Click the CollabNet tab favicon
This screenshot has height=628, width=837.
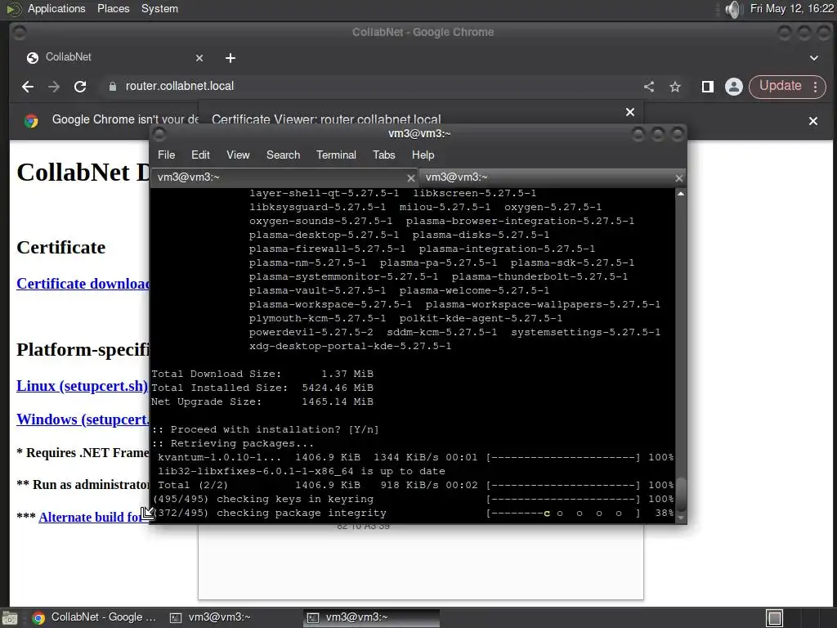coord(33,58)
